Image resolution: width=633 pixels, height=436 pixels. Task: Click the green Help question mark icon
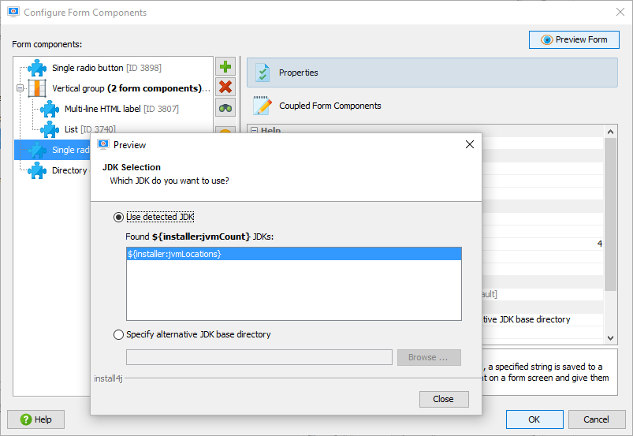pyautogui.click(x=26, y=419)
